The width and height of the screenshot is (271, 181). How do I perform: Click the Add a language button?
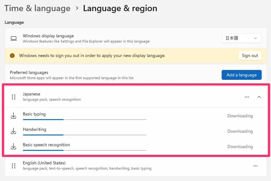[241, 75]
